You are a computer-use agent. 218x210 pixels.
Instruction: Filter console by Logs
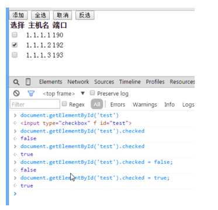188,104
